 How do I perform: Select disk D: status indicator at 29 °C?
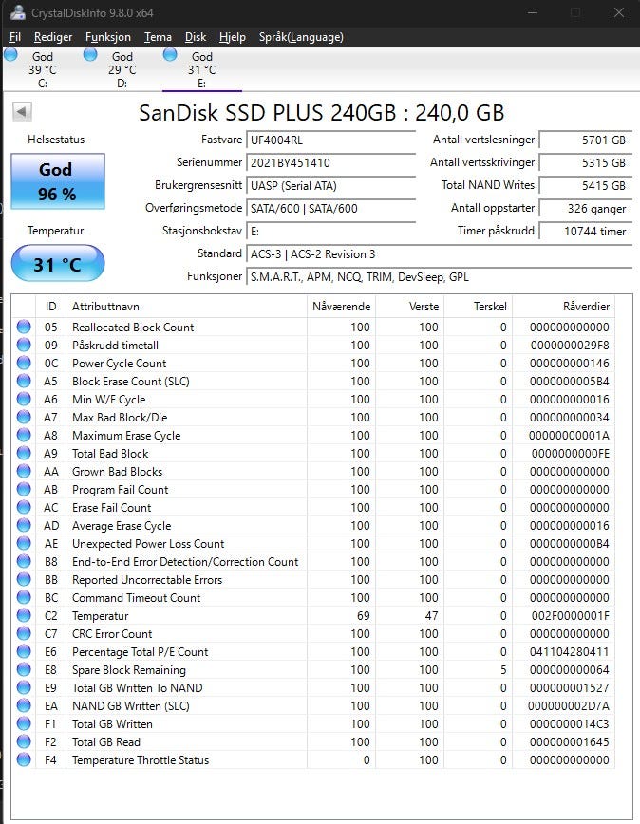90,55
